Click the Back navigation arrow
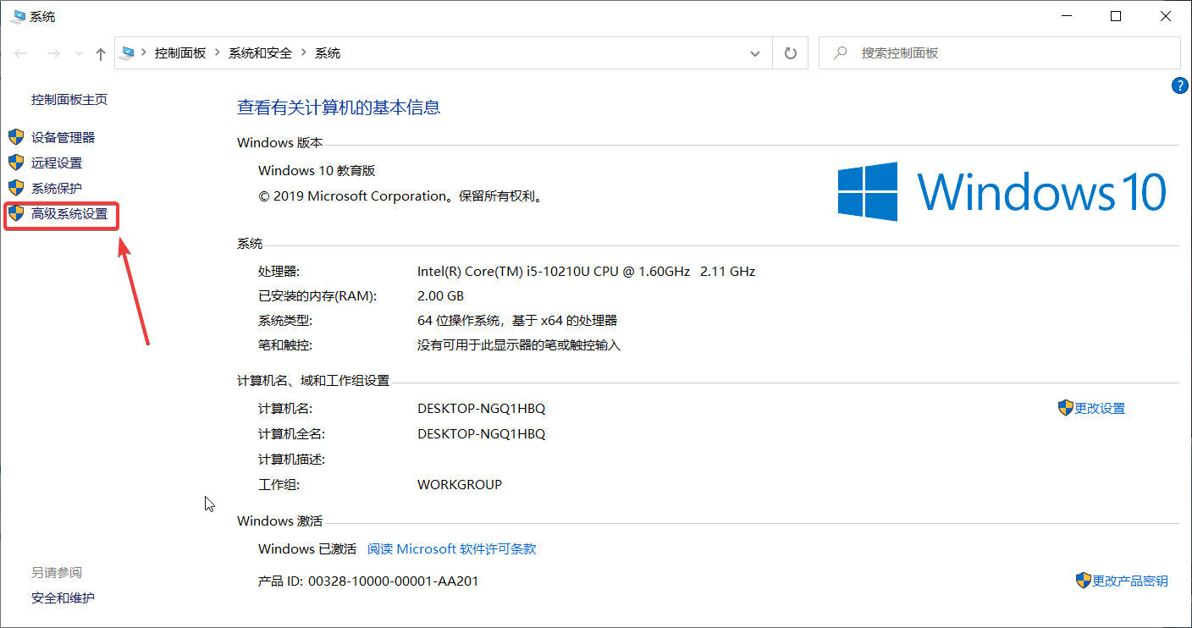This screenshot has height=628, width=1192. (x=22, y=53)
